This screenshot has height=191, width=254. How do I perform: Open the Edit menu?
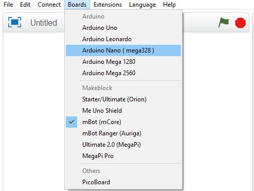pos(25,5)
